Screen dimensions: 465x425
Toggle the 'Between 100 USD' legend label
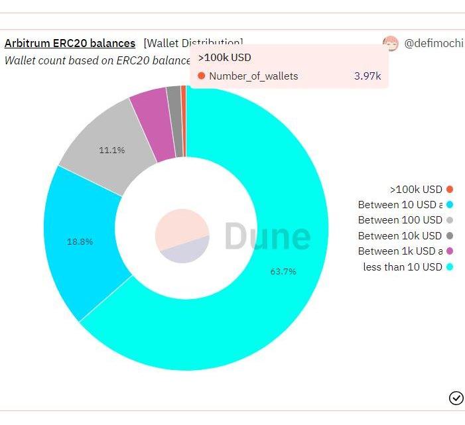pyautogui.click(x=399, y=220)
